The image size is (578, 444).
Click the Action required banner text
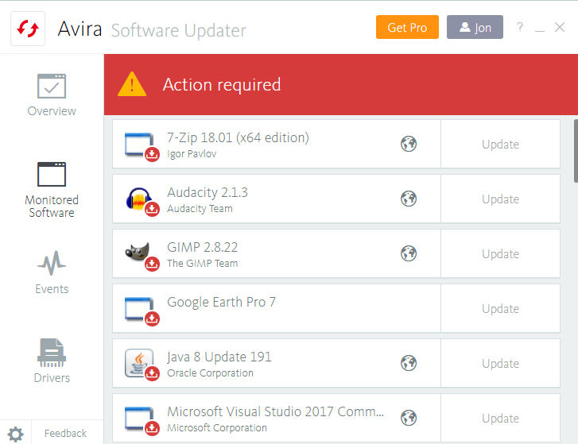pyautogui.click(x=222, y=85)
